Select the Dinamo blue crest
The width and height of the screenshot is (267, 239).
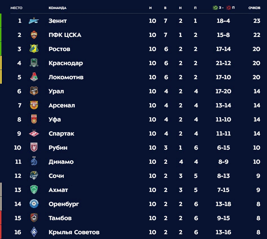(34, 161)
